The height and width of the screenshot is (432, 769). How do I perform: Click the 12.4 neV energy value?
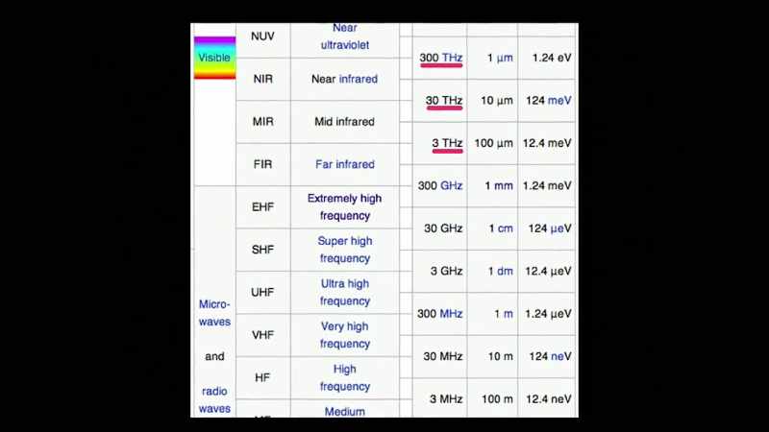(548, 399)
